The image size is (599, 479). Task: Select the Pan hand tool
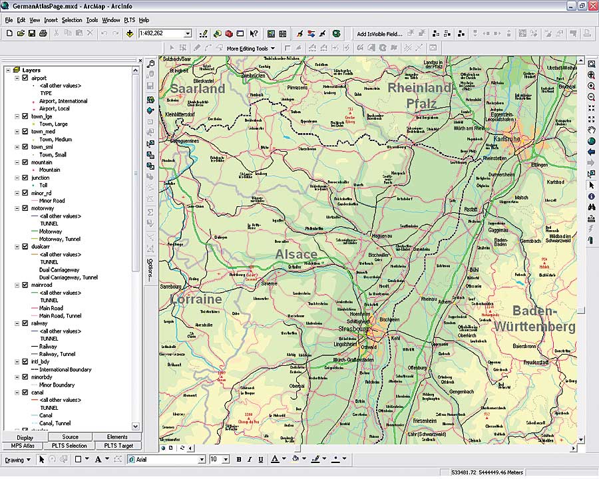point(591,130)
